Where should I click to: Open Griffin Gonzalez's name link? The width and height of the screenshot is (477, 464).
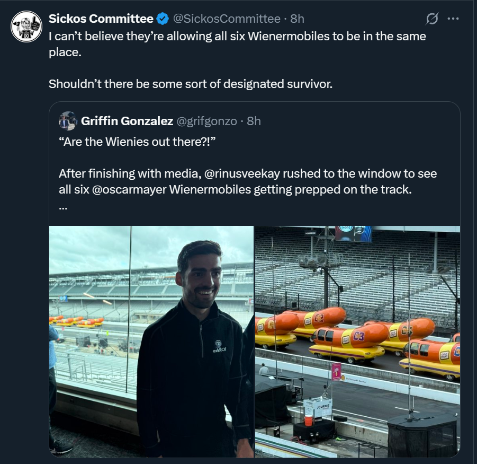click(127, 121)
